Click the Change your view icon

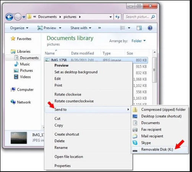(122, 28)
